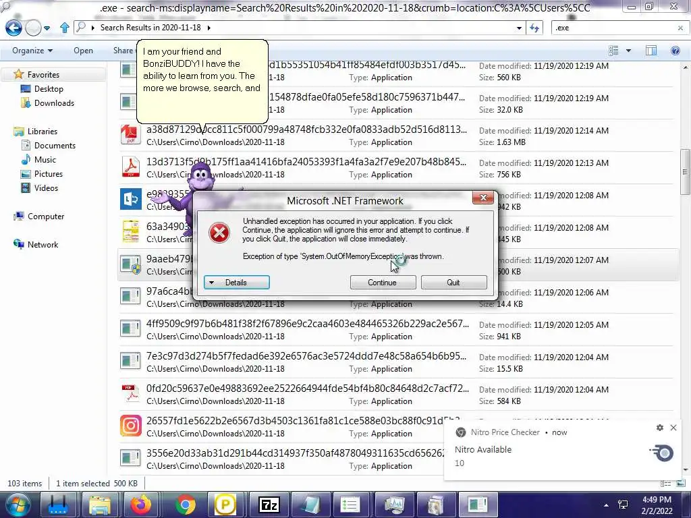Open the Organize menu
Screen dimensions: 691x518
pyautogui.click(x=32, y=51)
